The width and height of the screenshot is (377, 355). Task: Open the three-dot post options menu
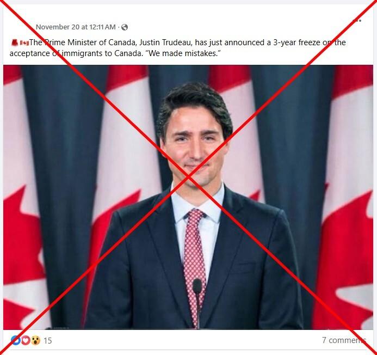tap(357, 21)
